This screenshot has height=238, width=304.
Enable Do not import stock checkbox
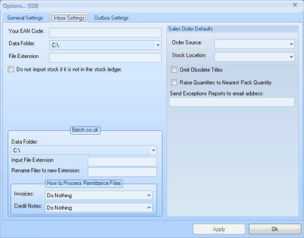point(11,69)
